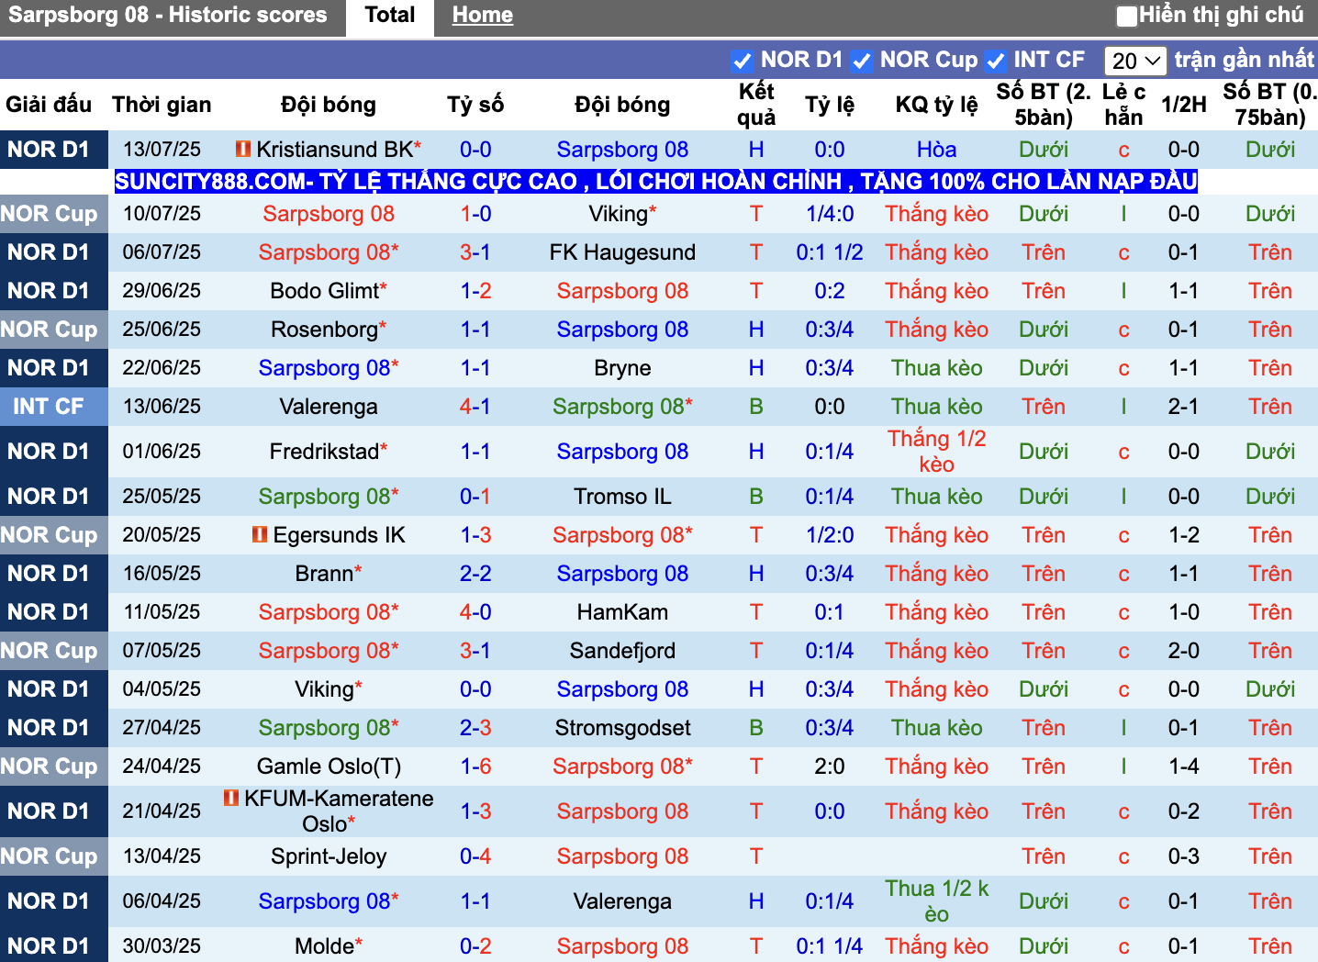Select Rosenborg team name
Image resolution: width=1318 pixels, height=962 pixels.
click(324, 330)
